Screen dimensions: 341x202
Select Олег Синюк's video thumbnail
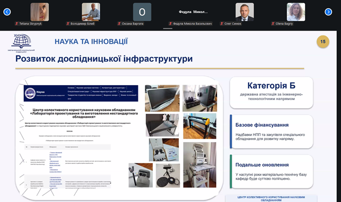[244, 12]
